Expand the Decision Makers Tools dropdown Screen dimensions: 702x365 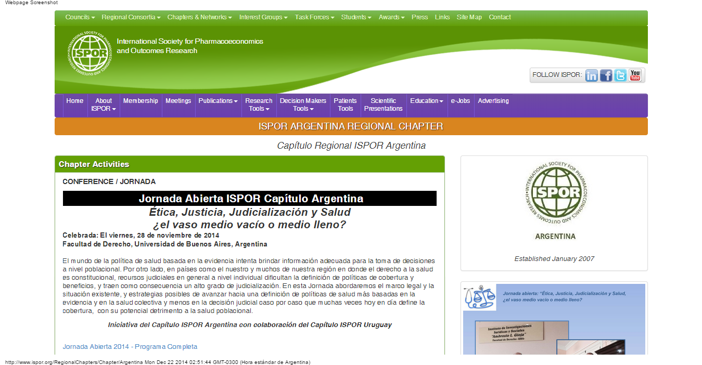click(303, 105)
